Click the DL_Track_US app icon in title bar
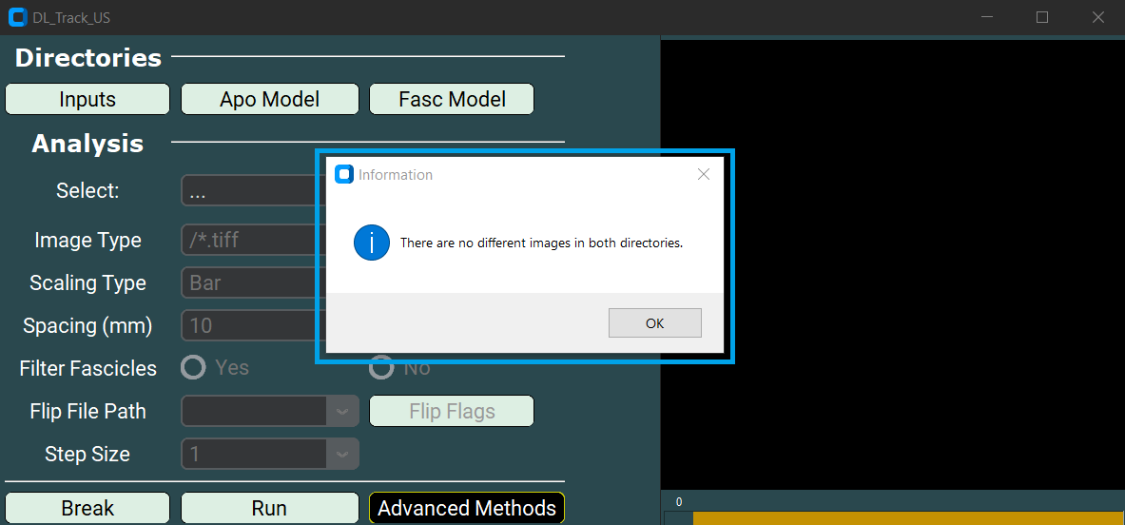 tap(17, 17)
